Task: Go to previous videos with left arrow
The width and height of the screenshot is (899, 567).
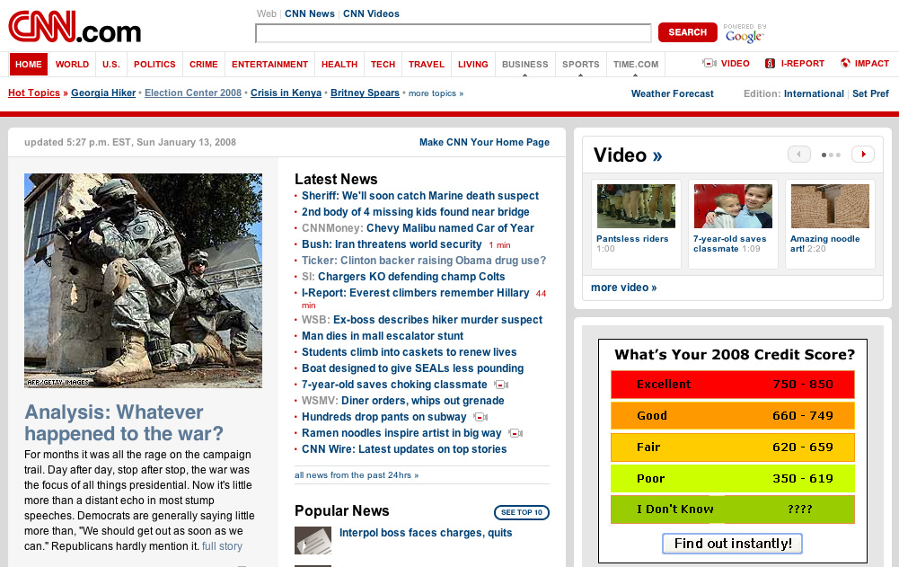Action: click(x=798, y=155)
